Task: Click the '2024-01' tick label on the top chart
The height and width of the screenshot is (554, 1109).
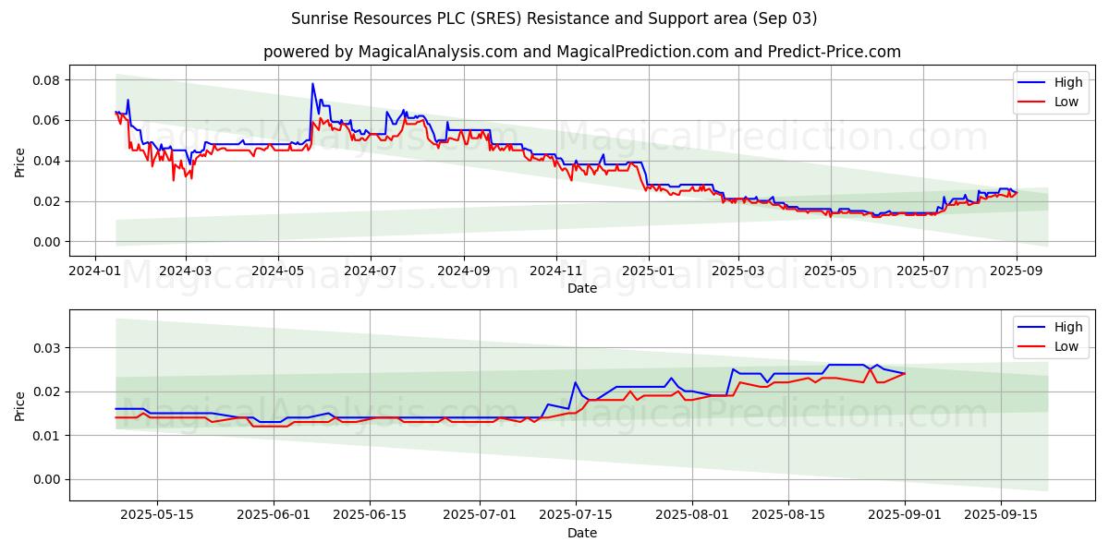Action: click(x=94, y=271)
